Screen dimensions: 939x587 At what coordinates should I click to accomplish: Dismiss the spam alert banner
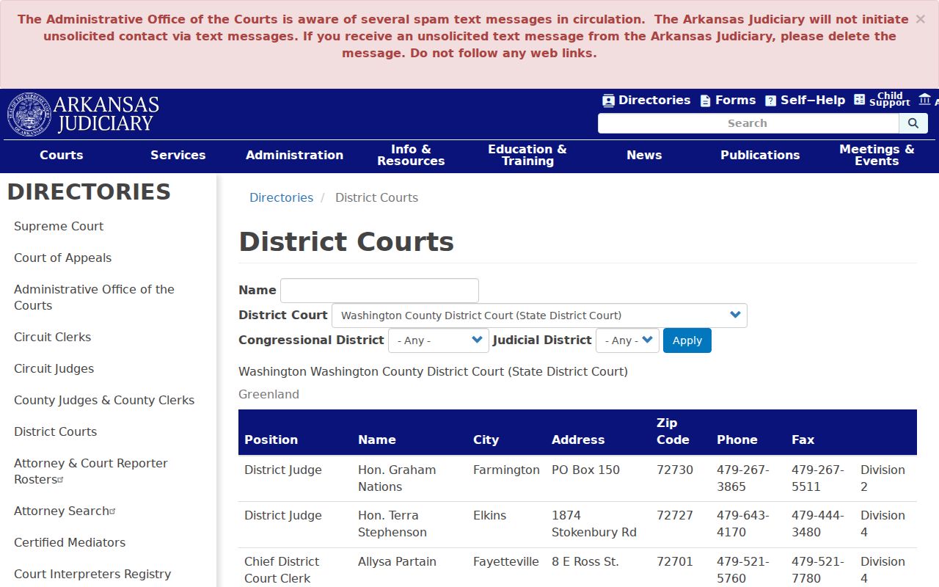tap(920, 19)
